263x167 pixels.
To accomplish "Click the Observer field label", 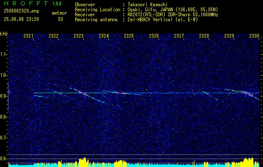I will coord(85,5).
